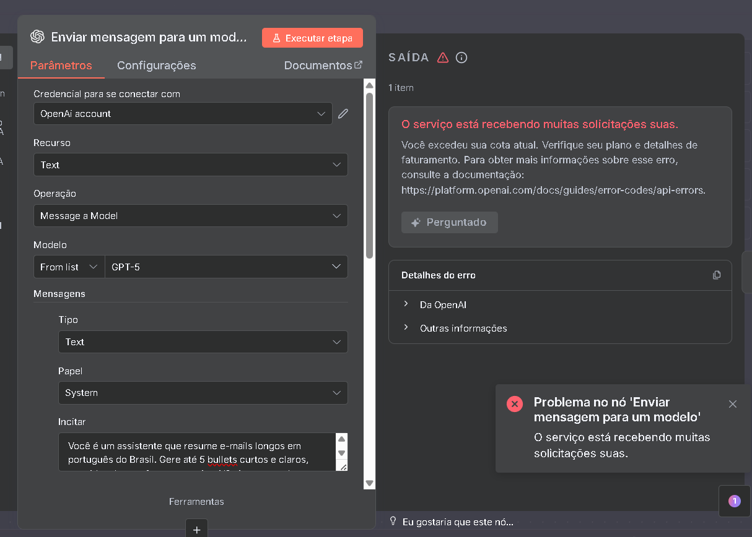The width and height of the screenshot is (752, 537).
Task: Copy error details with the copy icon
Action: point(717,275)
